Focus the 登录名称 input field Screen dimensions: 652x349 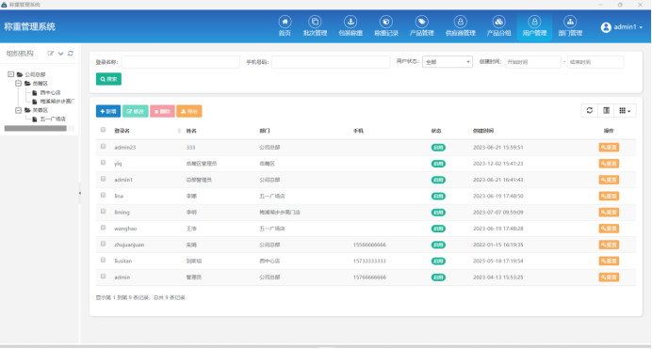181,62
